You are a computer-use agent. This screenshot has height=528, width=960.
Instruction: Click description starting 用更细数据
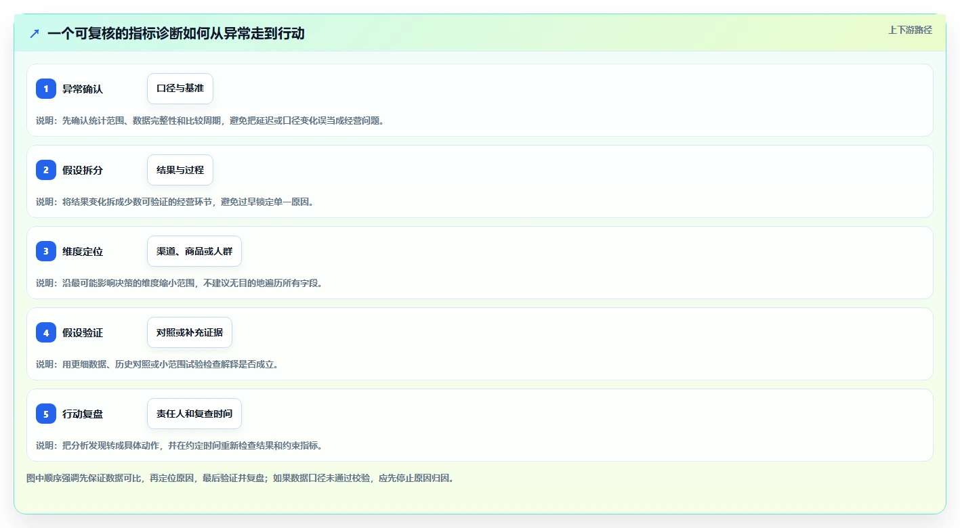pos(157,364)
